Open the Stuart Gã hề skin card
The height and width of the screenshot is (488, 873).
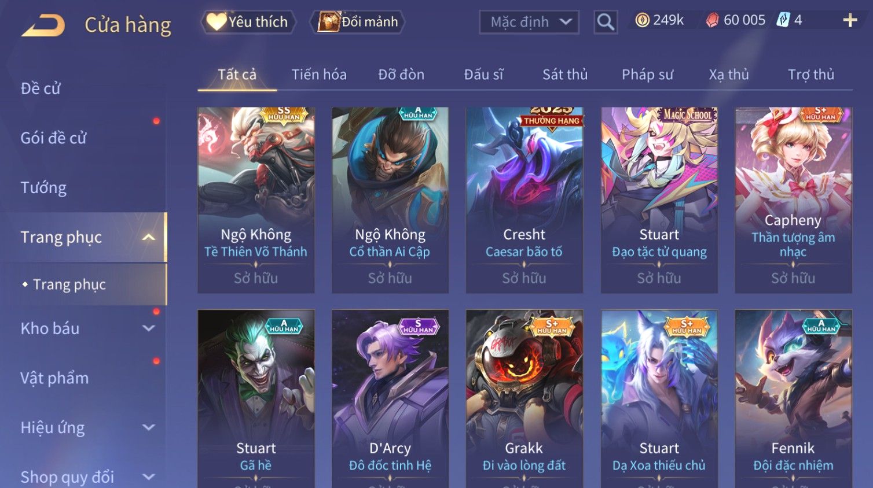pyautogui.click(x=256, y=399)
